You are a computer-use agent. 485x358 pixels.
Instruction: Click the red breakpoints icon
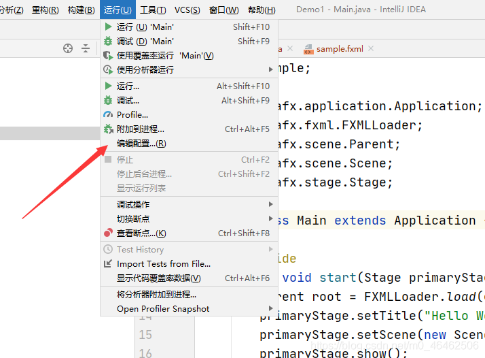pyautogui.click(x=107, y=233)
